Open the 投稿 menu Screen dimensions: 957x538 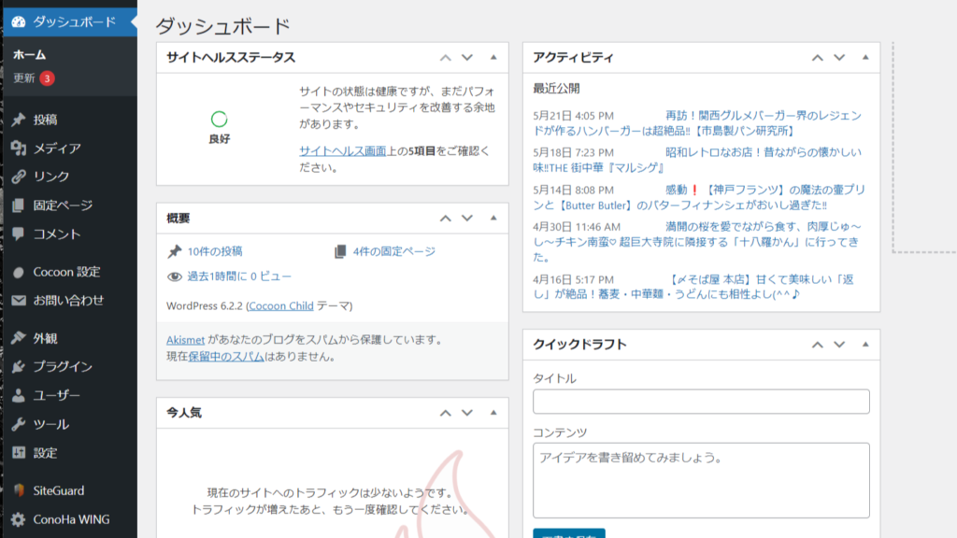pyautogui.click(x=45, y=120)
